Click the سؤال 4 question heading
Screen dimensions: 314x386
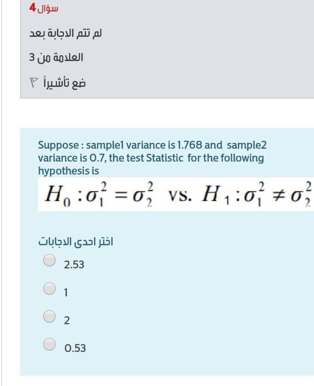pyautogui.click(x=44, y=8)
